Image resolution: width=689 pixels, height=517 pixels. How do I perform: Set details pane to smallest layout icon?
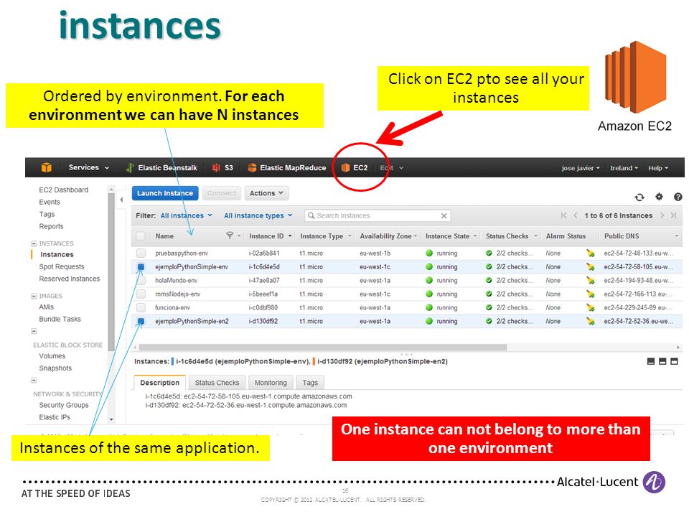pyautogui.click(x=651, y=361)
